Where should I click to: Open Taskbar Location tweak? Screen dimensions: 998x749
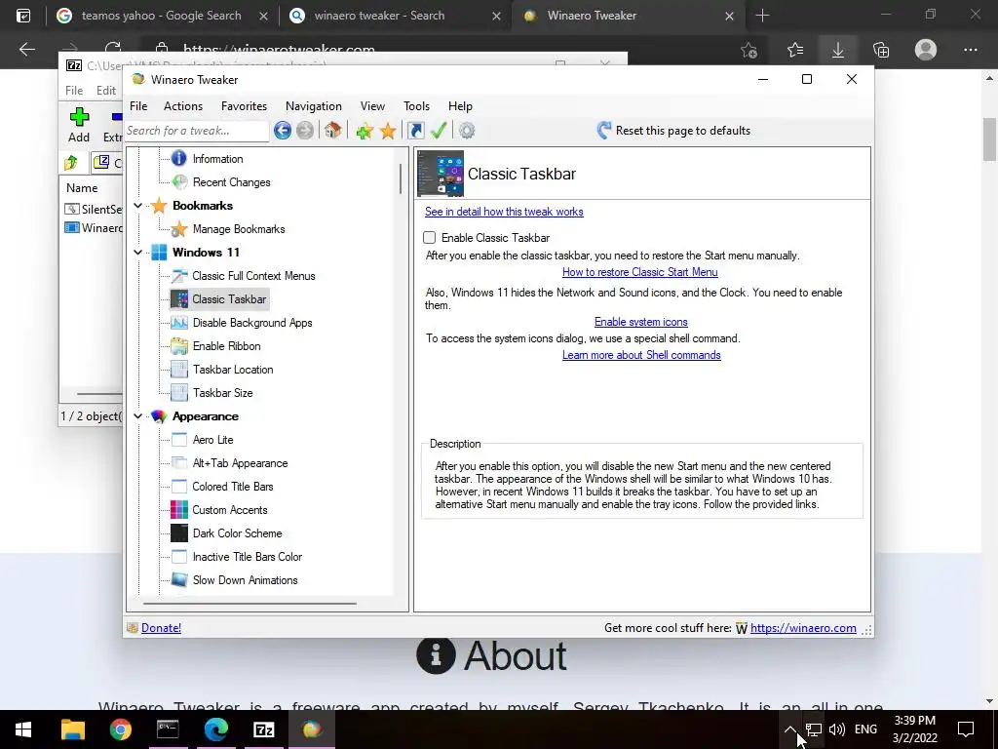[232, 370]
